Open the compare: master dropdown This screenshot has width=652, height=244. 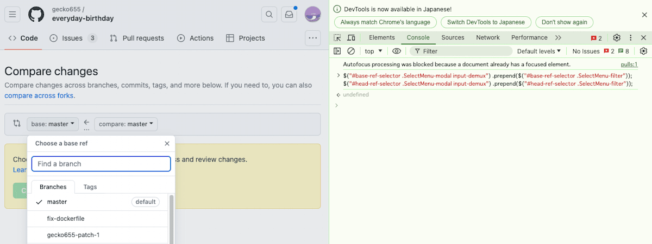(126, 124)
